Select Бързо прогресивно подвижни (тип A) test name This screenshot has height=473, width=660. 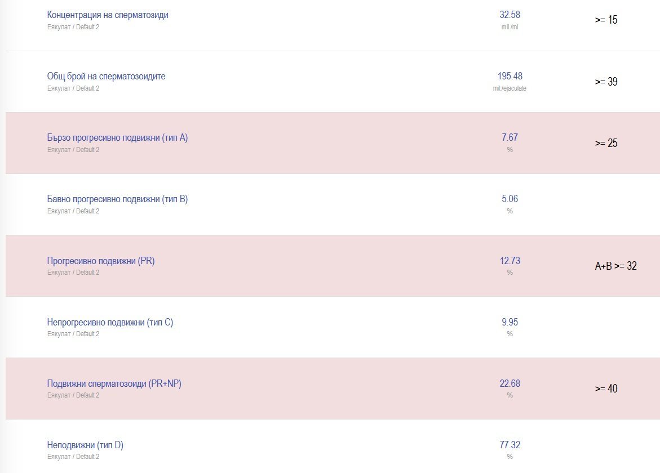117,138
